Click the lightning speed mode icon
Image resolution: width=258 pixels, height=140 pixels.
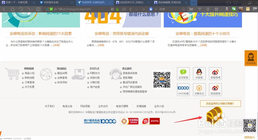131,9
